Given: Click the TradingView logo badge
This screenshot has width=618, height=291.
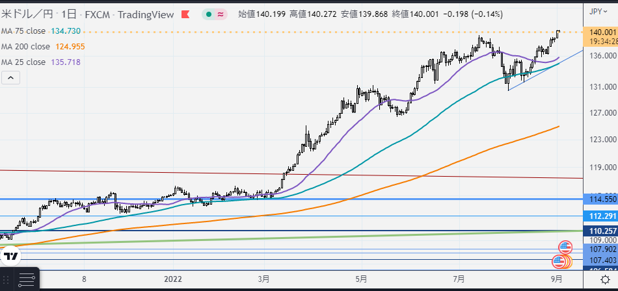Looking at the screenshot, I should click(x=11, y=257).
